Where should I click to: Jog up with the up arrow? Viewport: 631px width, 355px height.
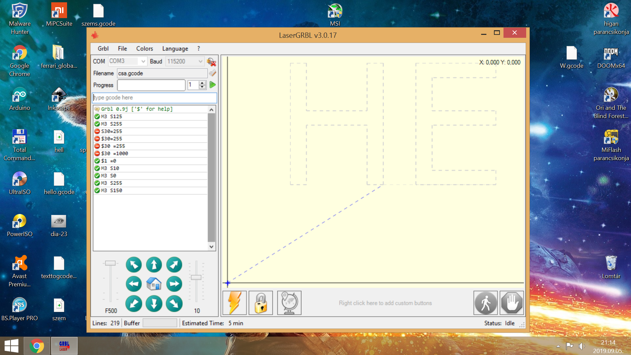click(x=154, y=265)
